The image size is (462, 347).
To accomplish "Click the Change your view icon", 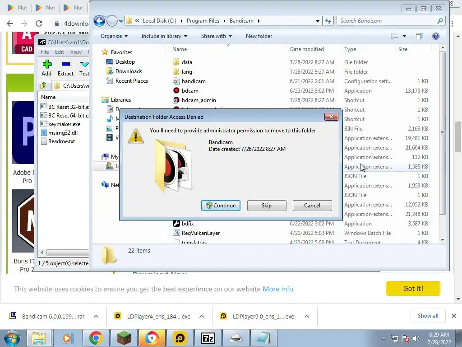I will click(x=394, y=36).
